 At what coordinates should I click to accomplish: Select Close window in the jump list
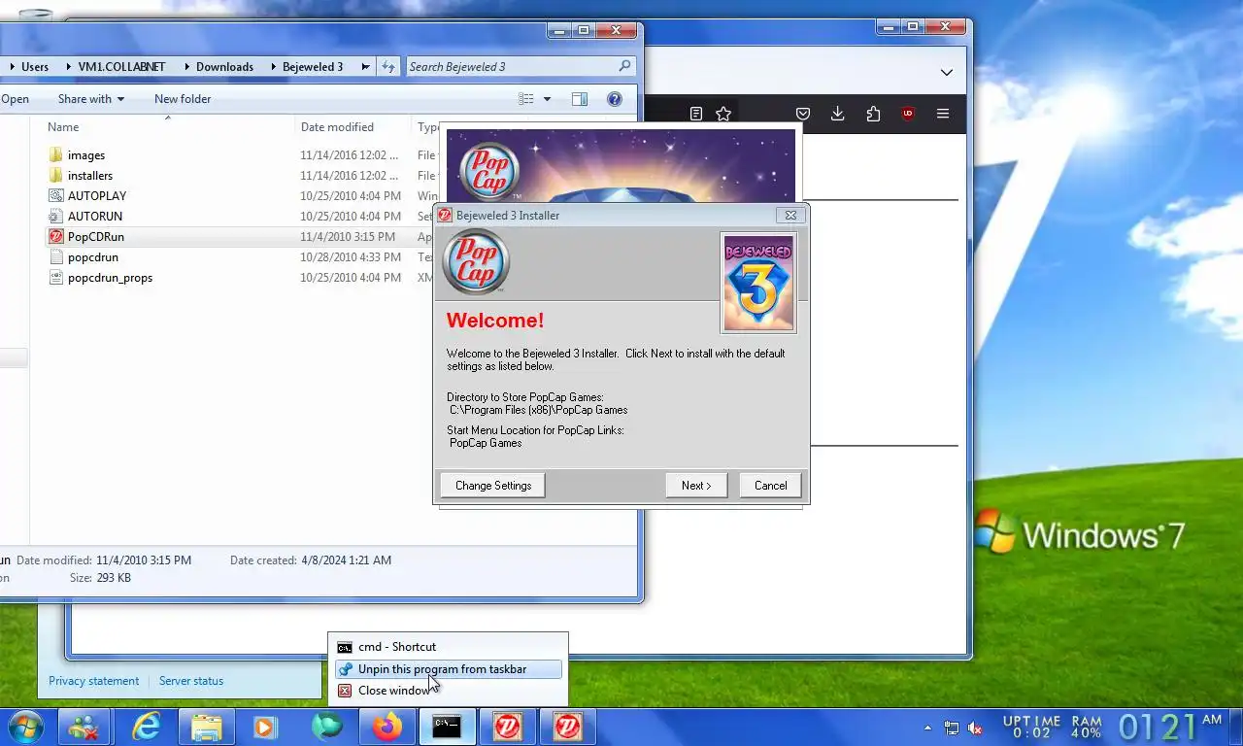(448, 691)
